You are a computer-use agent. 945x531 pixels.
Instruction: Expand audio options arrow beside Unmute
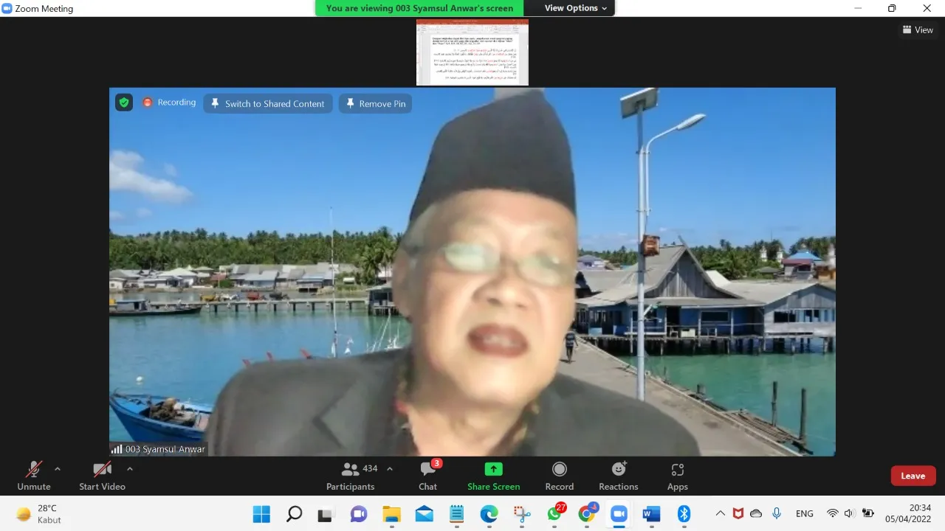pos(58,469)
